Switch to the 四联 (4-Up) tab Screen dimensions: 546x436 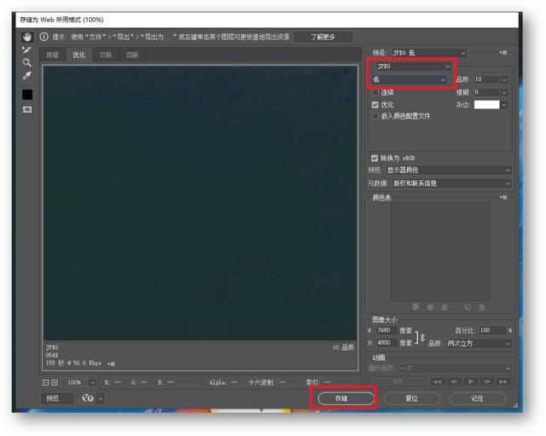(131, 55)
